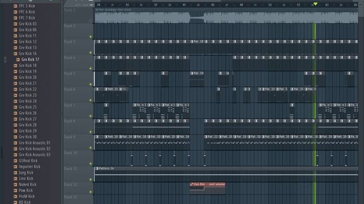
Task: Choose Grv Kick 19 sample
Action: (x=28, y=71)
